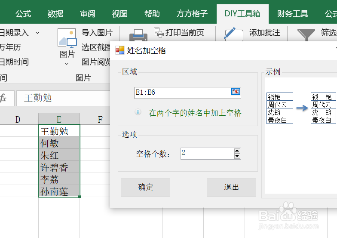Click the 万年历 command
The width and height of the screenshot is (337, 238).
[10, 47]
